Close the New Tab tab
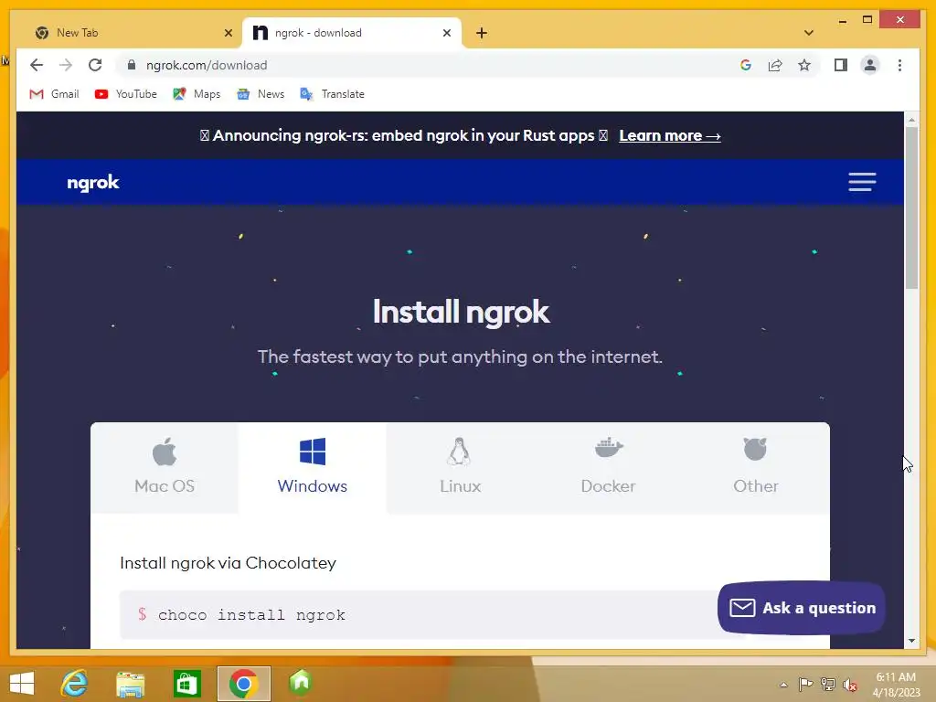This screenshot has width=936, height=702. pyautogui.click(x=228, y=33)
